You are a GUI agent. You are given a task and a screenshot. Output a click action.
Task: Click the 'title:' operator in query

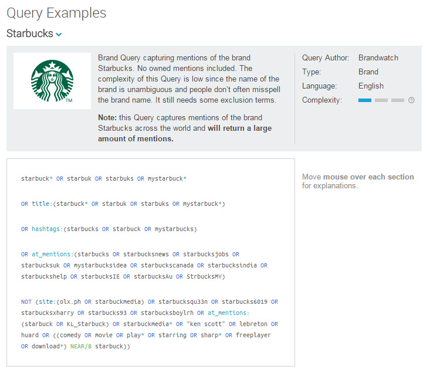tap(42, 204)
